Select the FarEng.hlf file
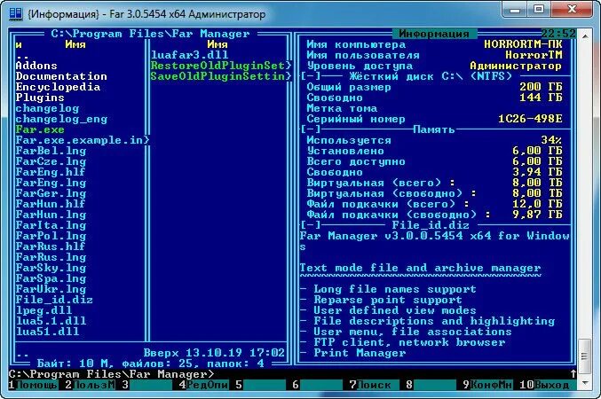 [x=51, y=172]
